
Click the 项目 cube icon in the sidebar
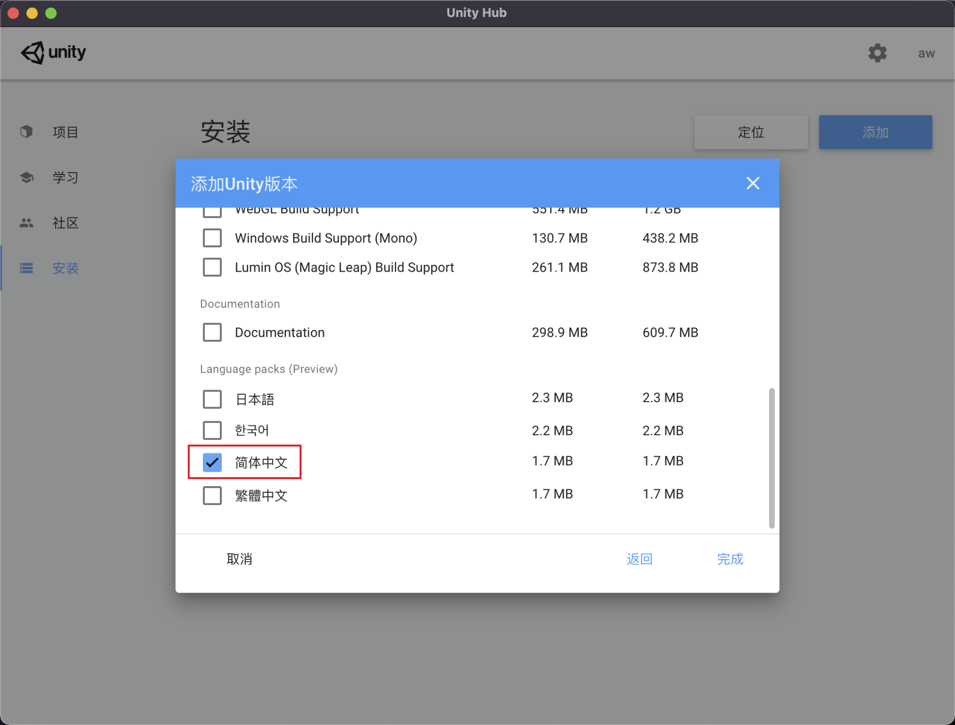[26, 132]
